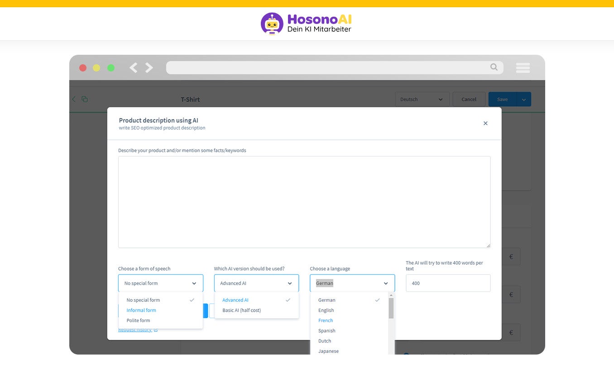Open the AI version dropdown
Viewport: 614px width, 381px height.
tap(256, 283)
